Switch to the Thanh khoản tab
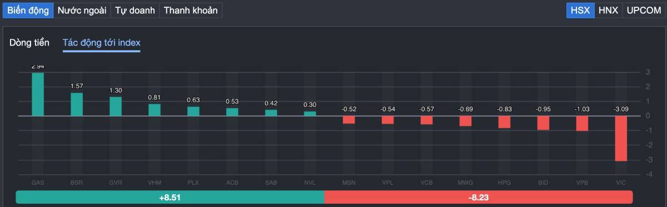The height and width of the screenshot is (207, 667). (191, 10)
